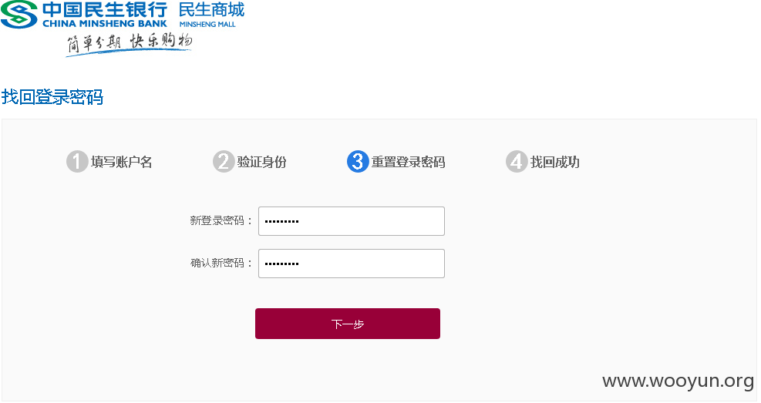Click the 新登录密码 password field
Viewport: 761px width, 403px height.
point(352,221)
